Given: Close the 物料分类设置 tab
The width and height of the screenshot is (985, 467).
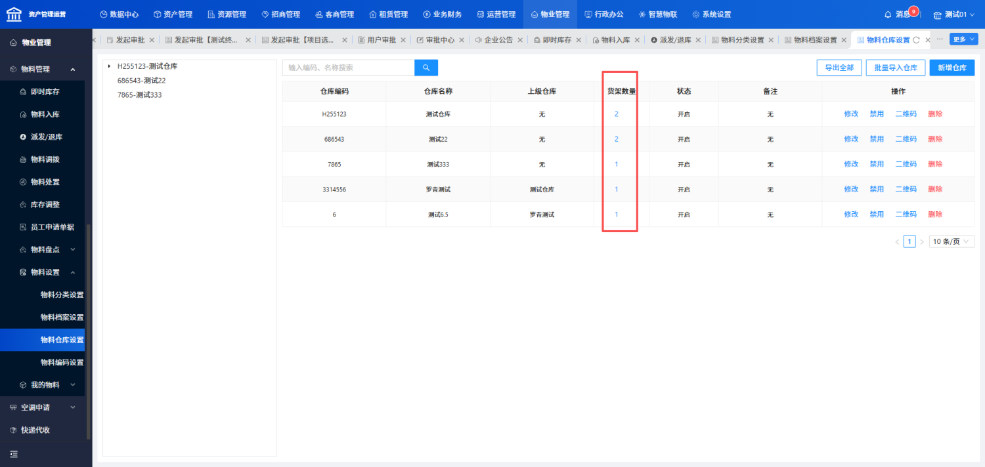Looking at the screenshot, I should (771, 40).
